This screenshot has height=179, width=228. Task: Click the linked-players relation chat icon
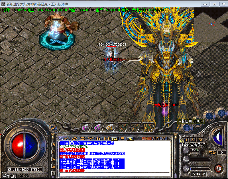(106, 139)
